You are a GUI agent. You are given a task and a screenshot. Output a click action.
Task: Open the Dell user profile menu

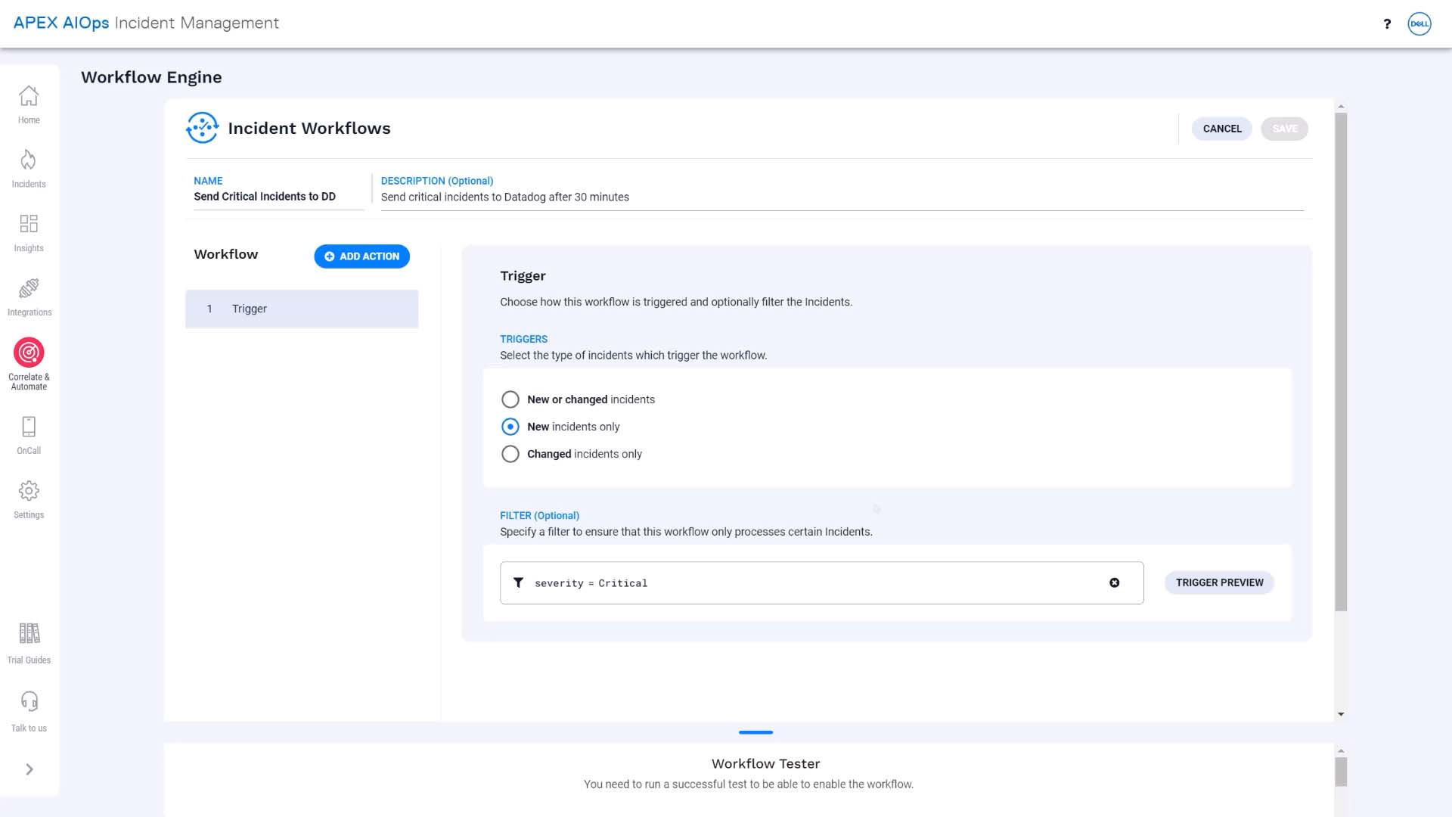click(x=1419, y=23)
